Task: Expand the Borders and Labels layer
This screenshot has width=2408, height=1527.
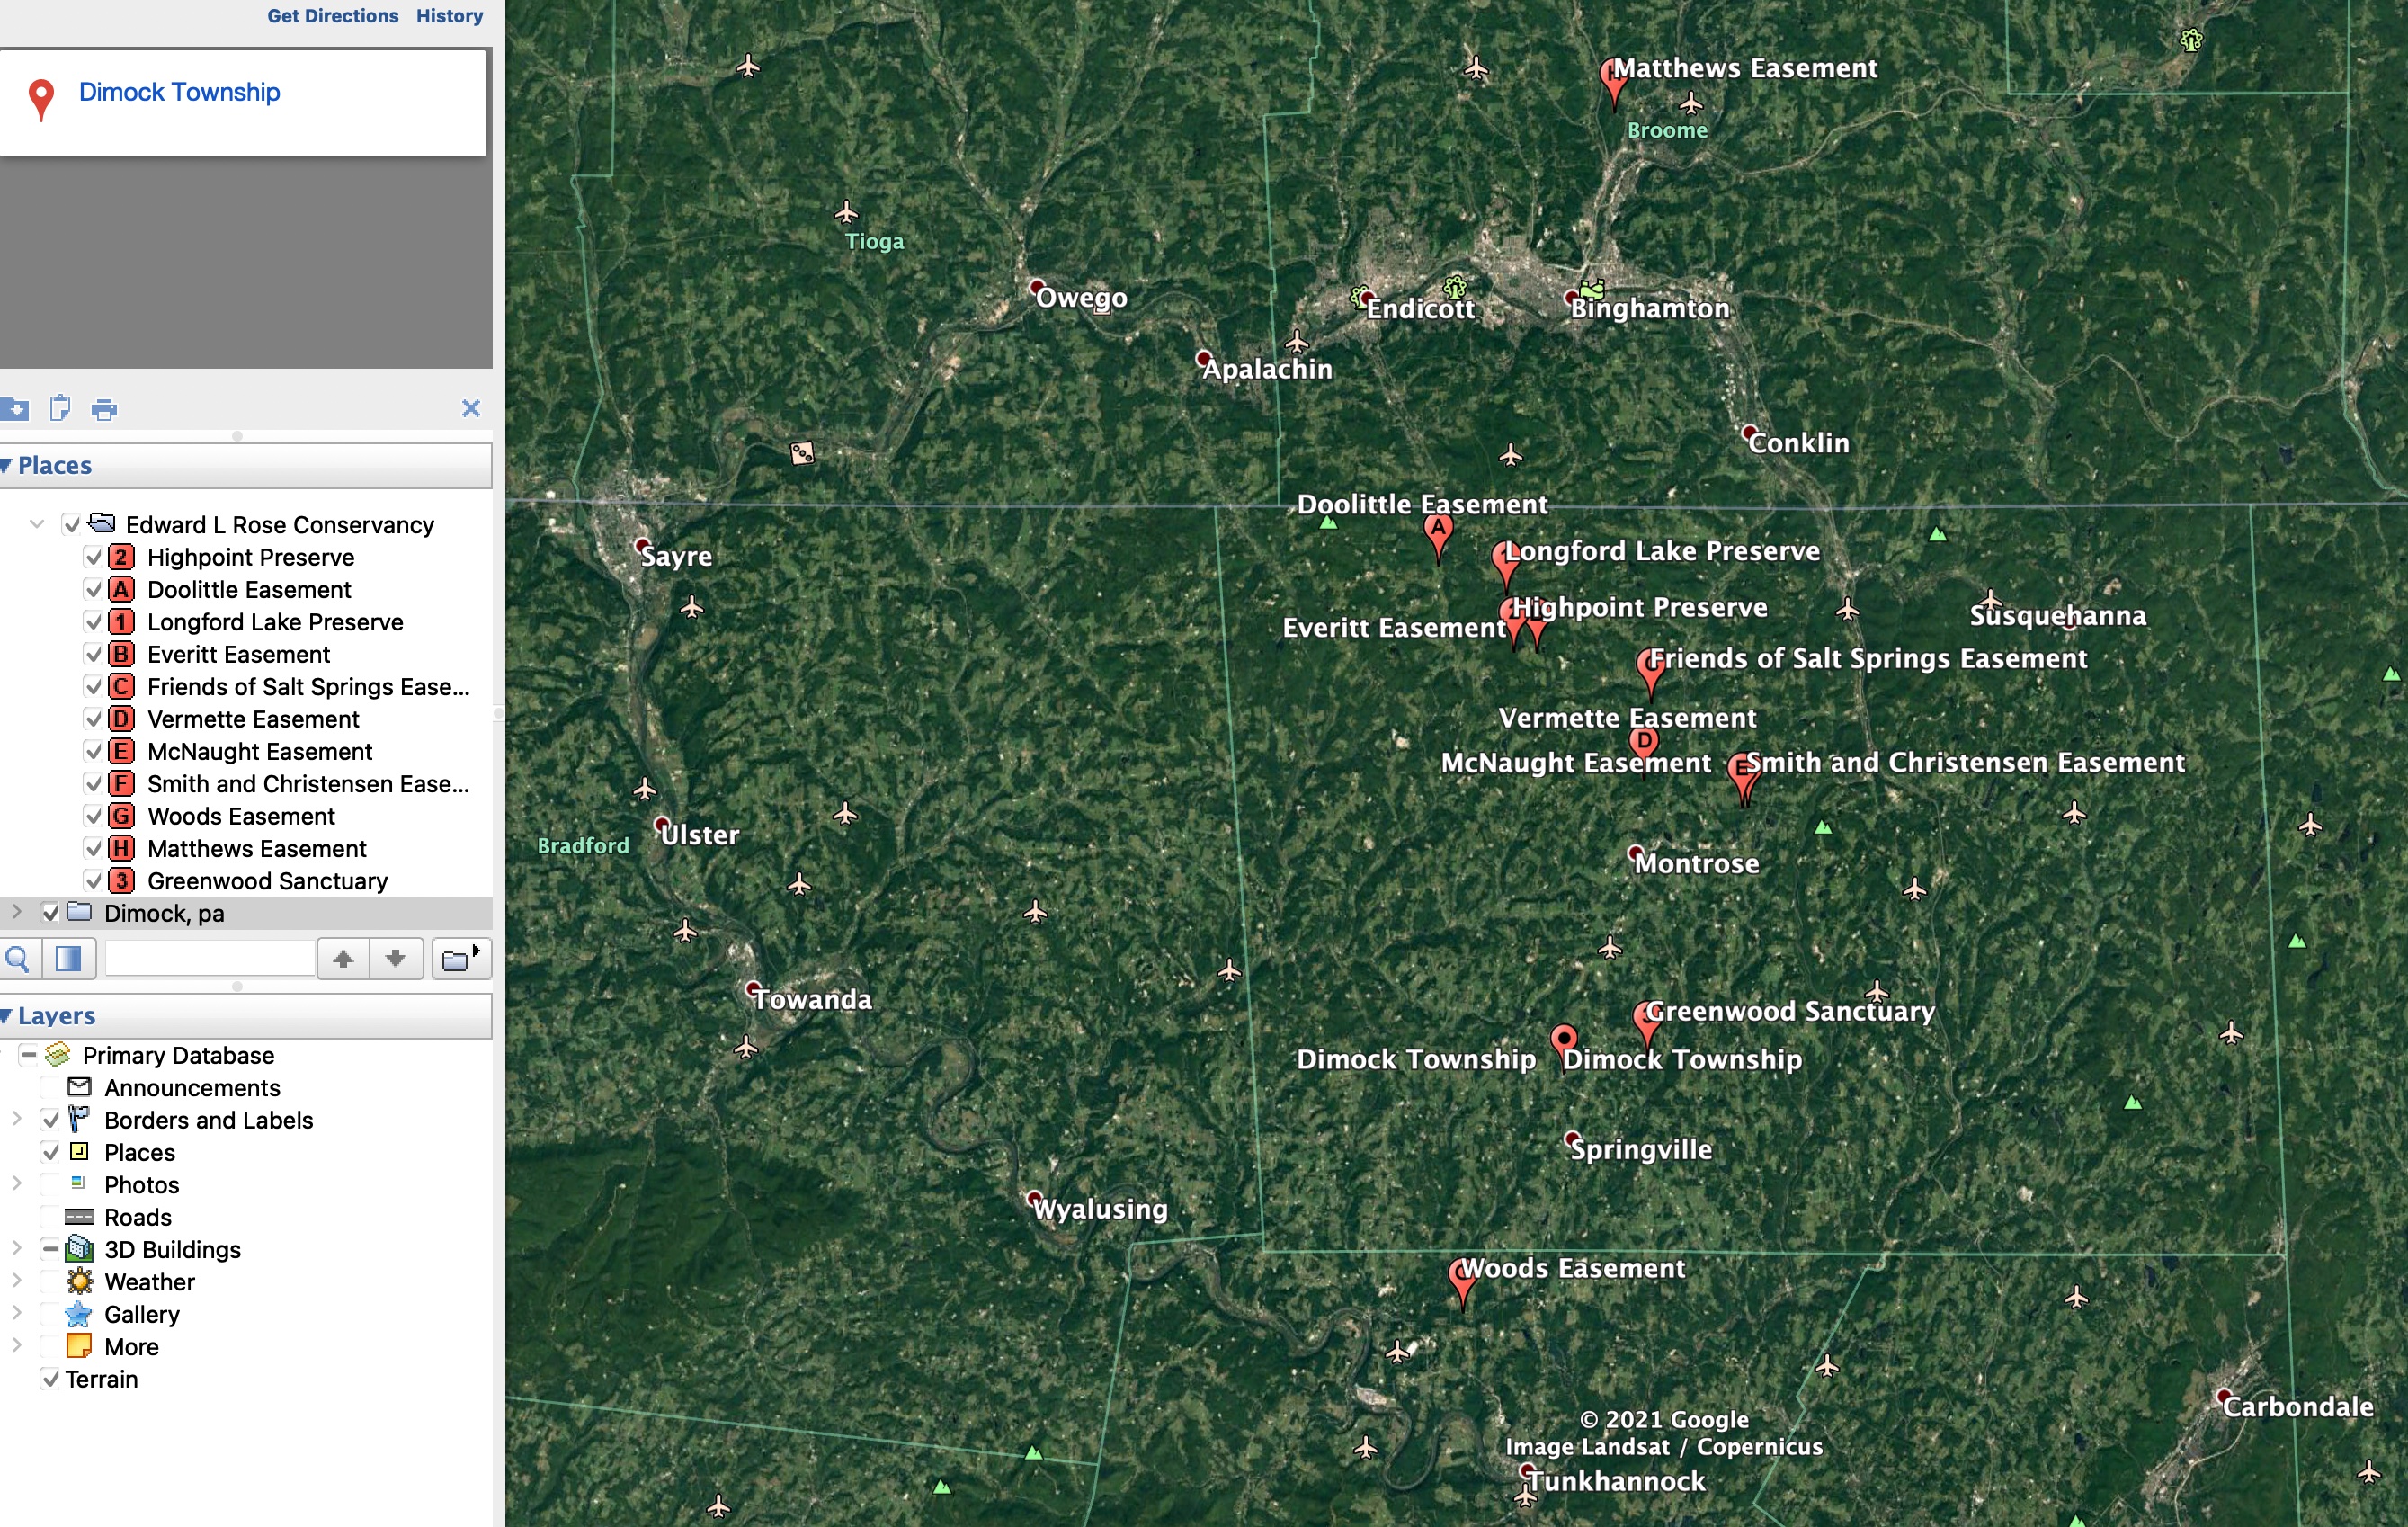Action: coord(17,1119)
